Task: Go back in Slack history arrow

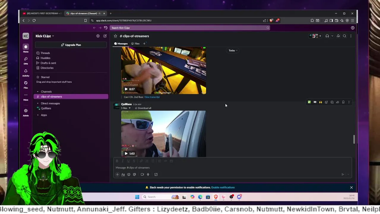Action: coord(94,28)
